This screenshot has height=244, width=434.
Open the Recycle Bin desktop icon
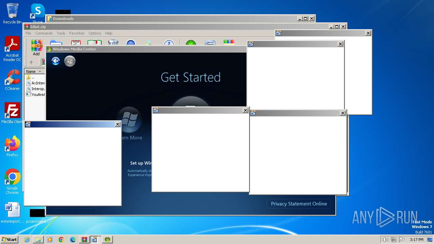point(12,14)
